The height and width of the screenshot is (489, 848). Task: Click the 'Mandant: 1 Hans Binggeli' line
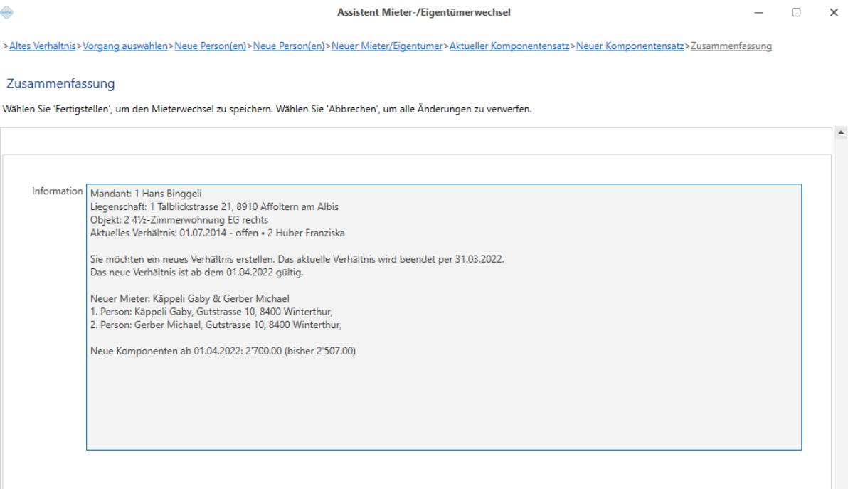coord(146,194)
